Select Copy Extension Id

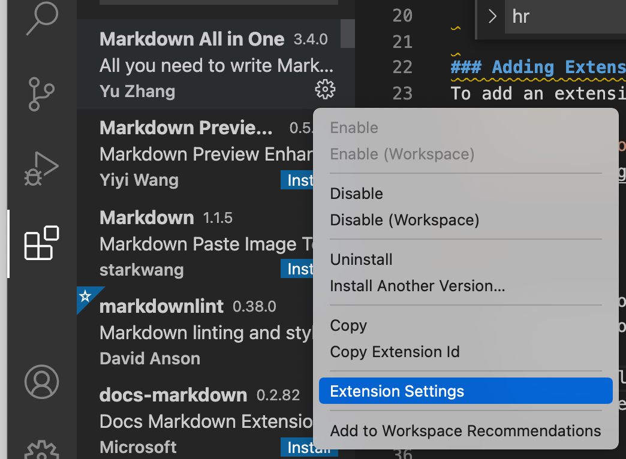pyautogui.click(x=395, y=352)
